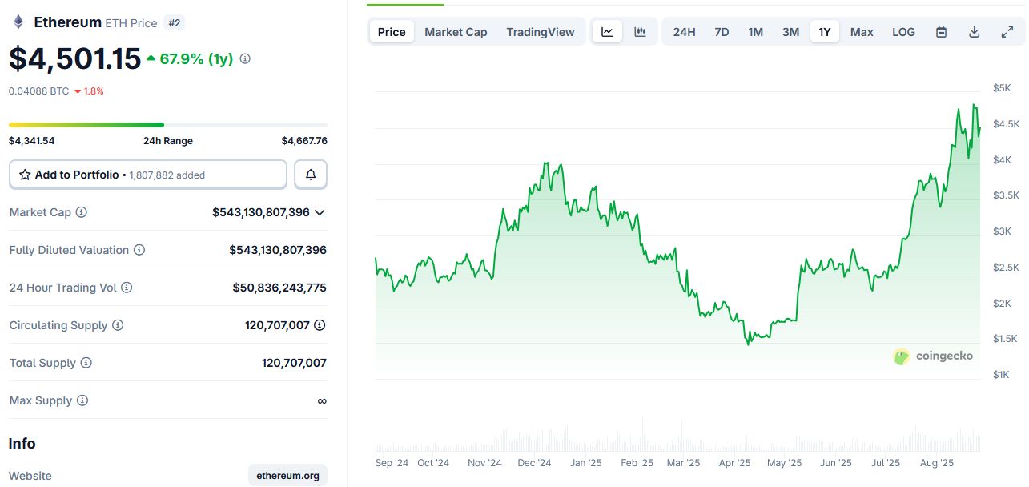
Task: Click the price alert bell icon
Action: (x=311, y=175)
